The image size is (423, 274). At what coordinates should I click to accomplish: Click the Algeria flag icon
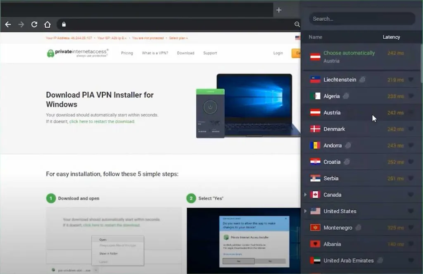[x=315, y=96]
